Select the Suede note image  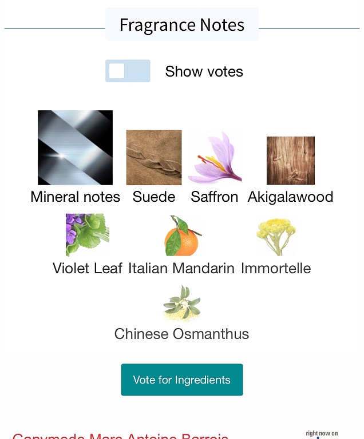click(154, 157)
